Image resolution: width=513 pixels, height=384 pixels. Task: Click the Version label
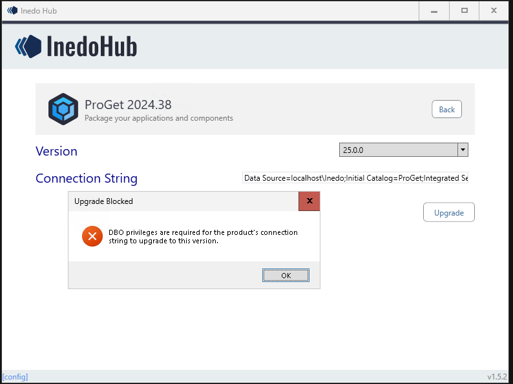[56, 151]
